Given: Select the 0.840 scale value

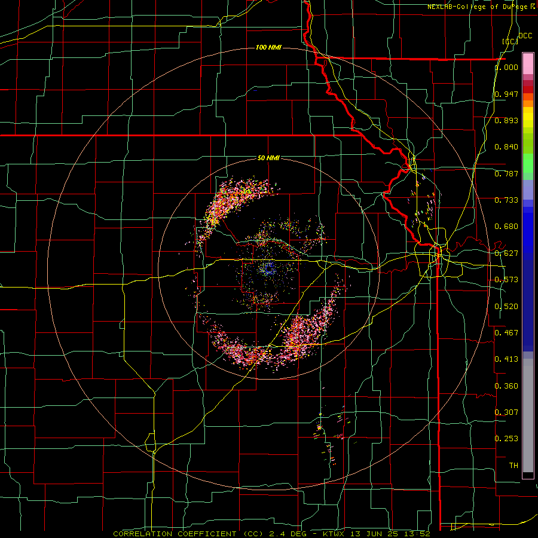Looking at the screenshot, I should click(507, 147).
